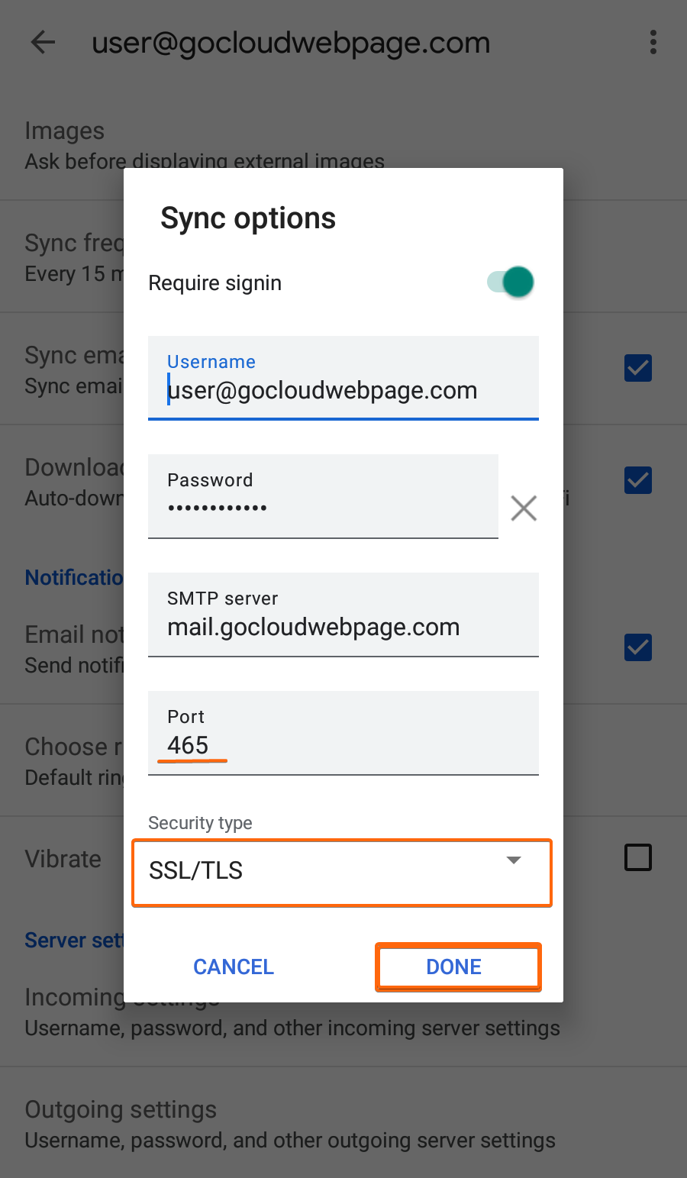Enable the Vibrate checkbox
Image resolution: width=687 pixels, height=1178 pixels.
(x=638, y=857)
